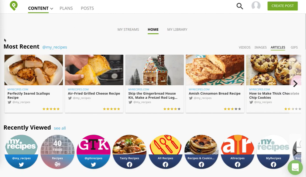Image resolution: width=306 pixels, height=177 pixels.
Task: Go to the Plans menu
Action: tap(66, 8)
